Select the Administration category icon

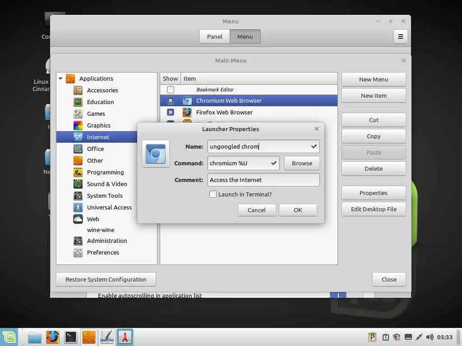click(78, 241)
